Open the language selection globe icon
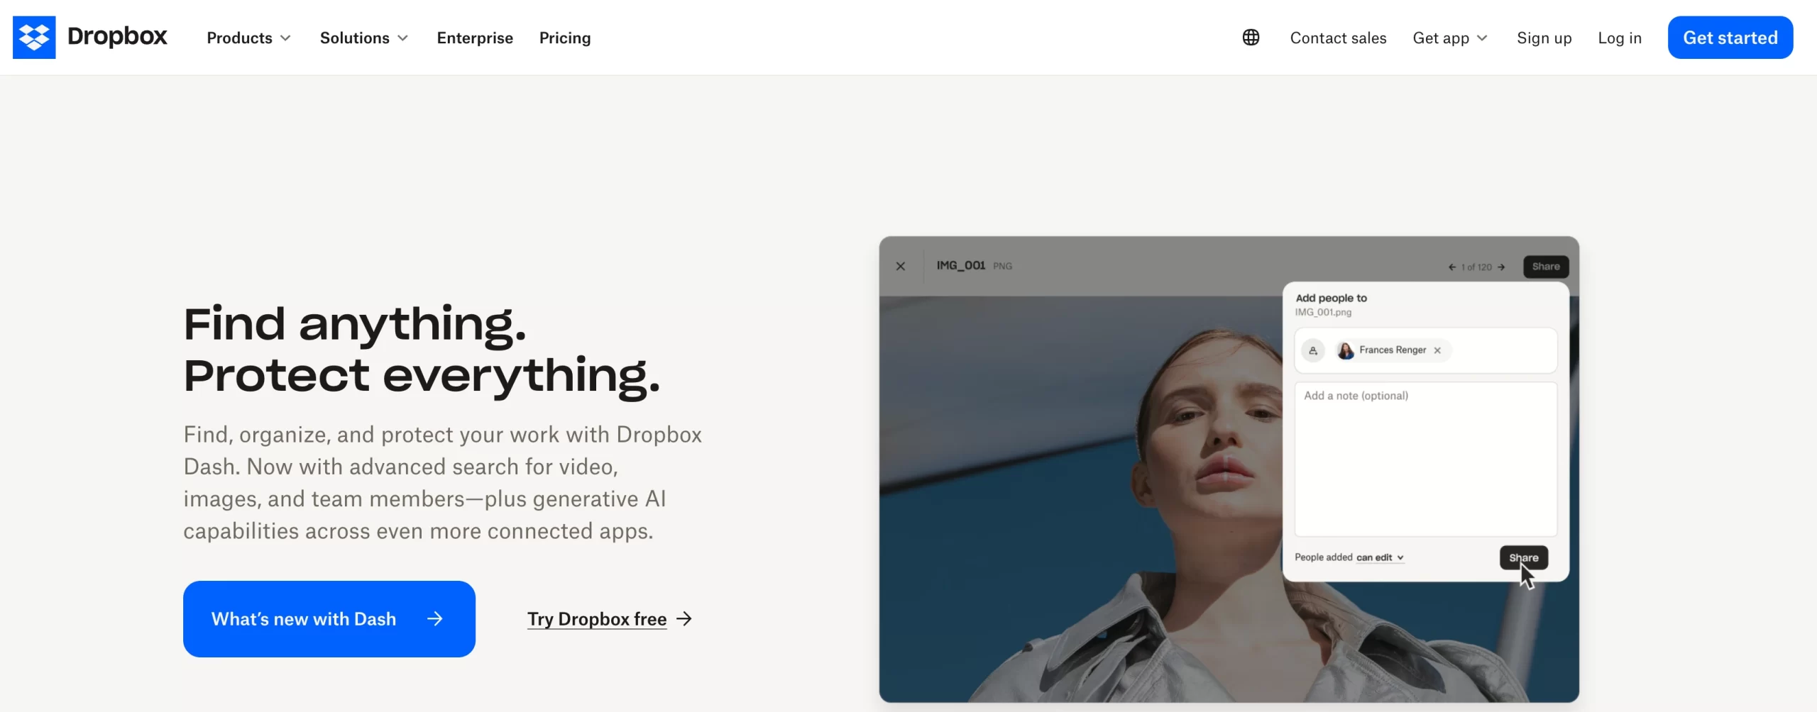 [x=1250, y=37]
